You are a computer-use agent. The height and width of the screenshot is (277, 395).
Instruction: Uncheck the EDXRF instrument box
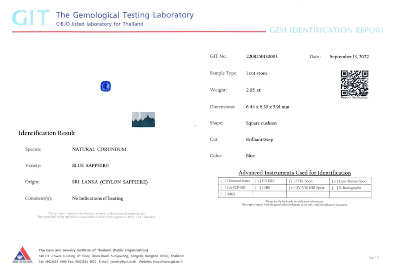pos(258,181)
